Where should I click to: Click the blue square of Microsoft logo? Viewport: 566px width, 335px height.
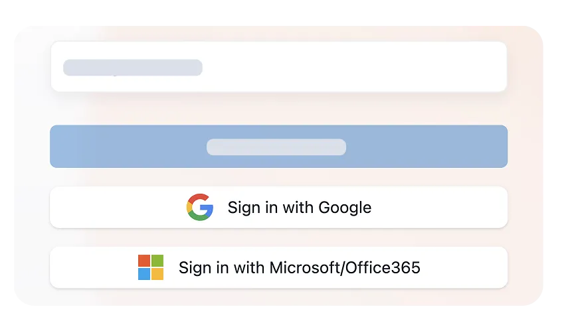coord(144,274)
